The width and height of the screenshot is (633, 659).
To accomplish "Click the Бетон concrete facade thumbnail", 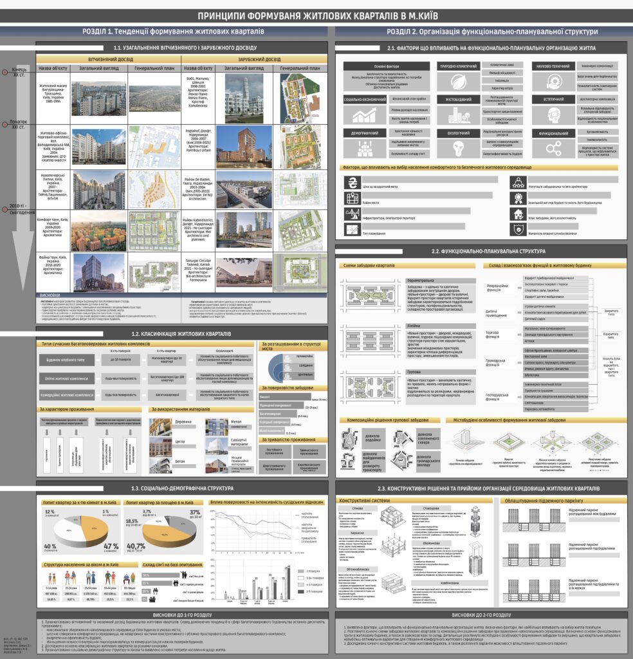I will click(x=160, y=466).
